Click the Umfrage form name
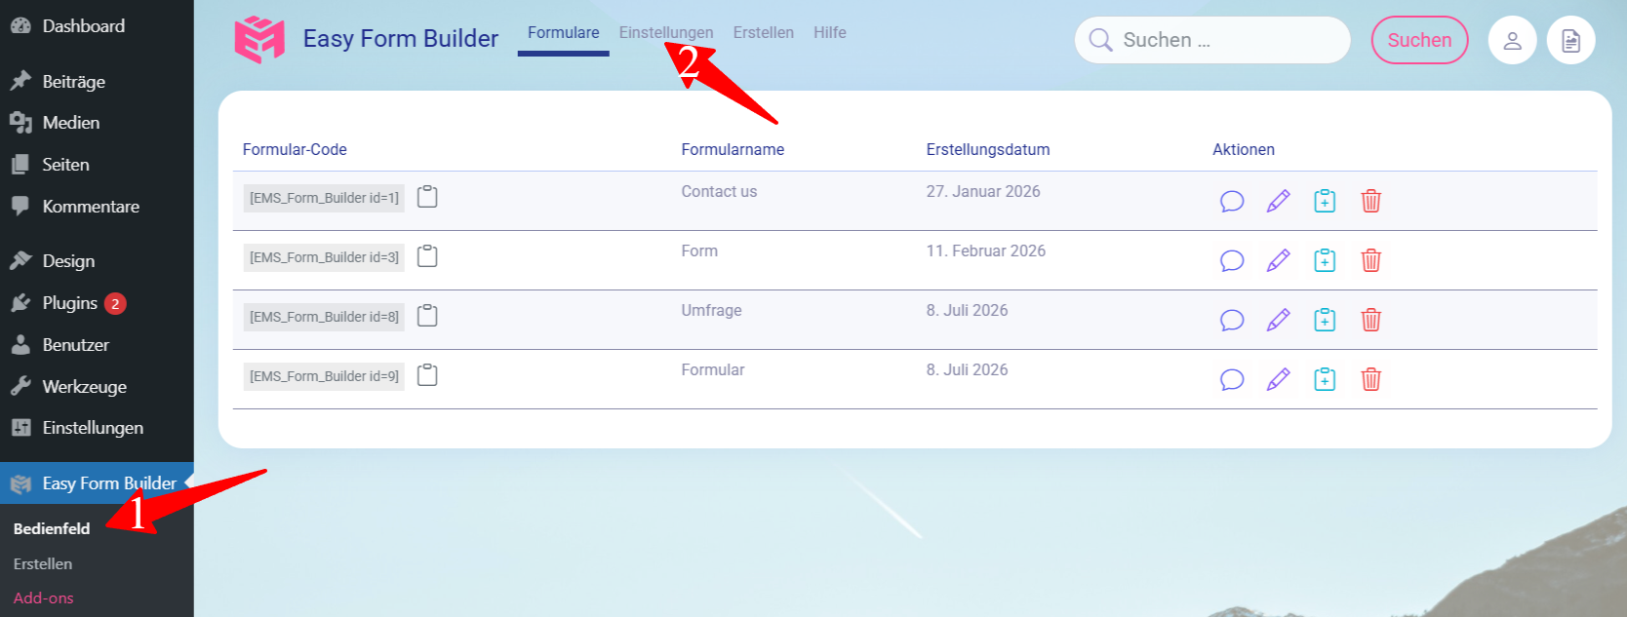 pos(711,311)
